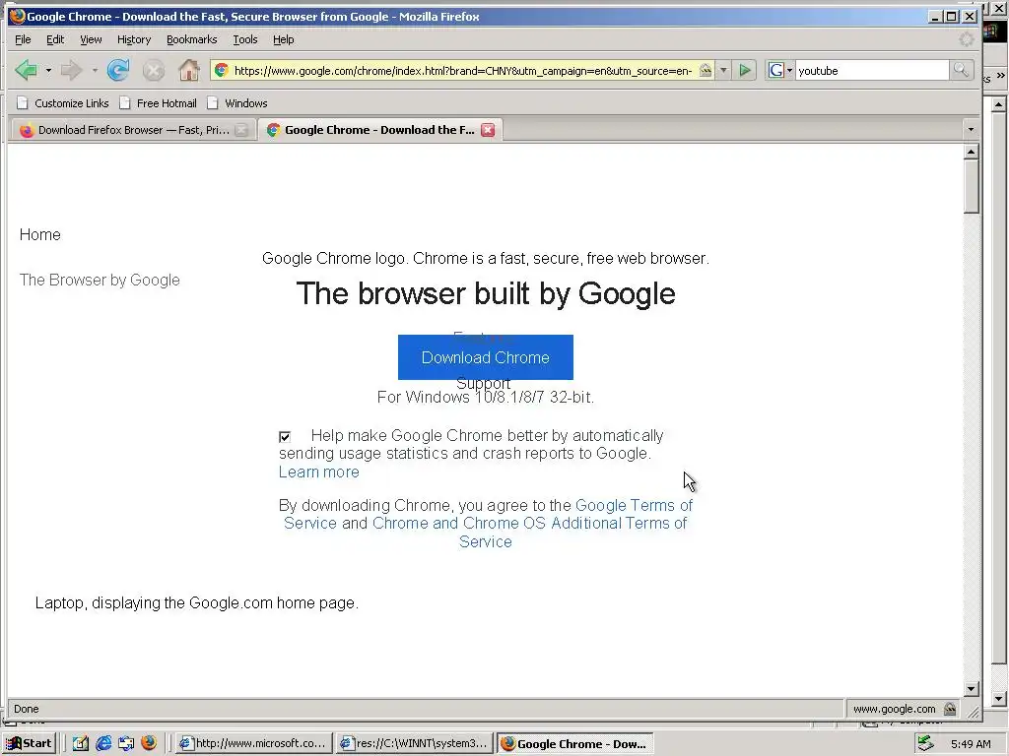The width and height of the screenshot is (1009, 756).
Task: Expand the back history dropdown arrow
Action: click(48, 70)
